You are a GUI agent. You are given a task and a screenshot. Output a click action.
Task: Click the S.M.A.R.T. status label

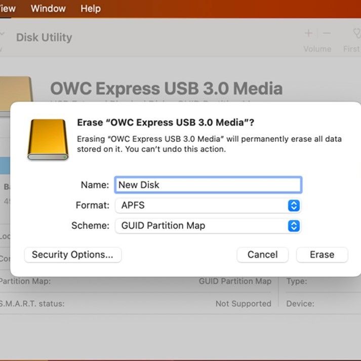pyautogui.click(x=32, y=304)
